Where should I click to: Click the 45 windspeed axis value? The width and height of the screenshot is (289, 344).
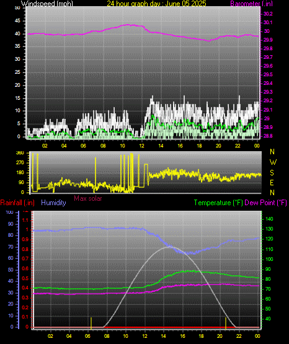[17, 21]
